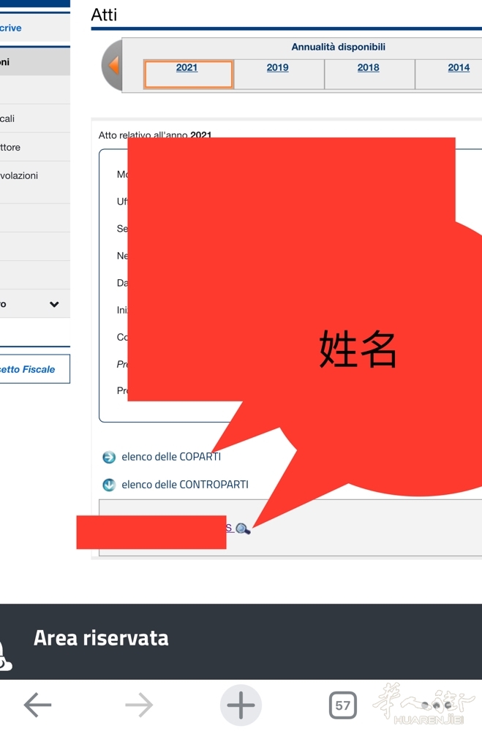
Task: Open sidebar item ending in 'ttore'
Action: [x=34, y=148]
